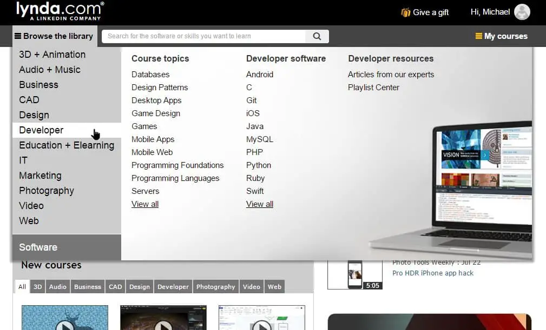
Task: Open Pro HDR iPhone app hack link
Action: [433, 273]
